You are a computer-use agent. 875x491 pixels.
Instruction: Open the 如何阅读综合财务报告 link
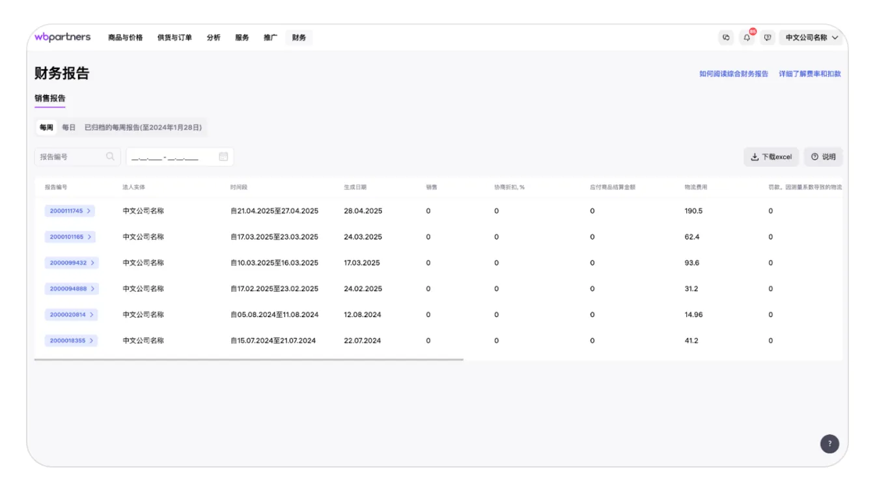tap(733, 74)
